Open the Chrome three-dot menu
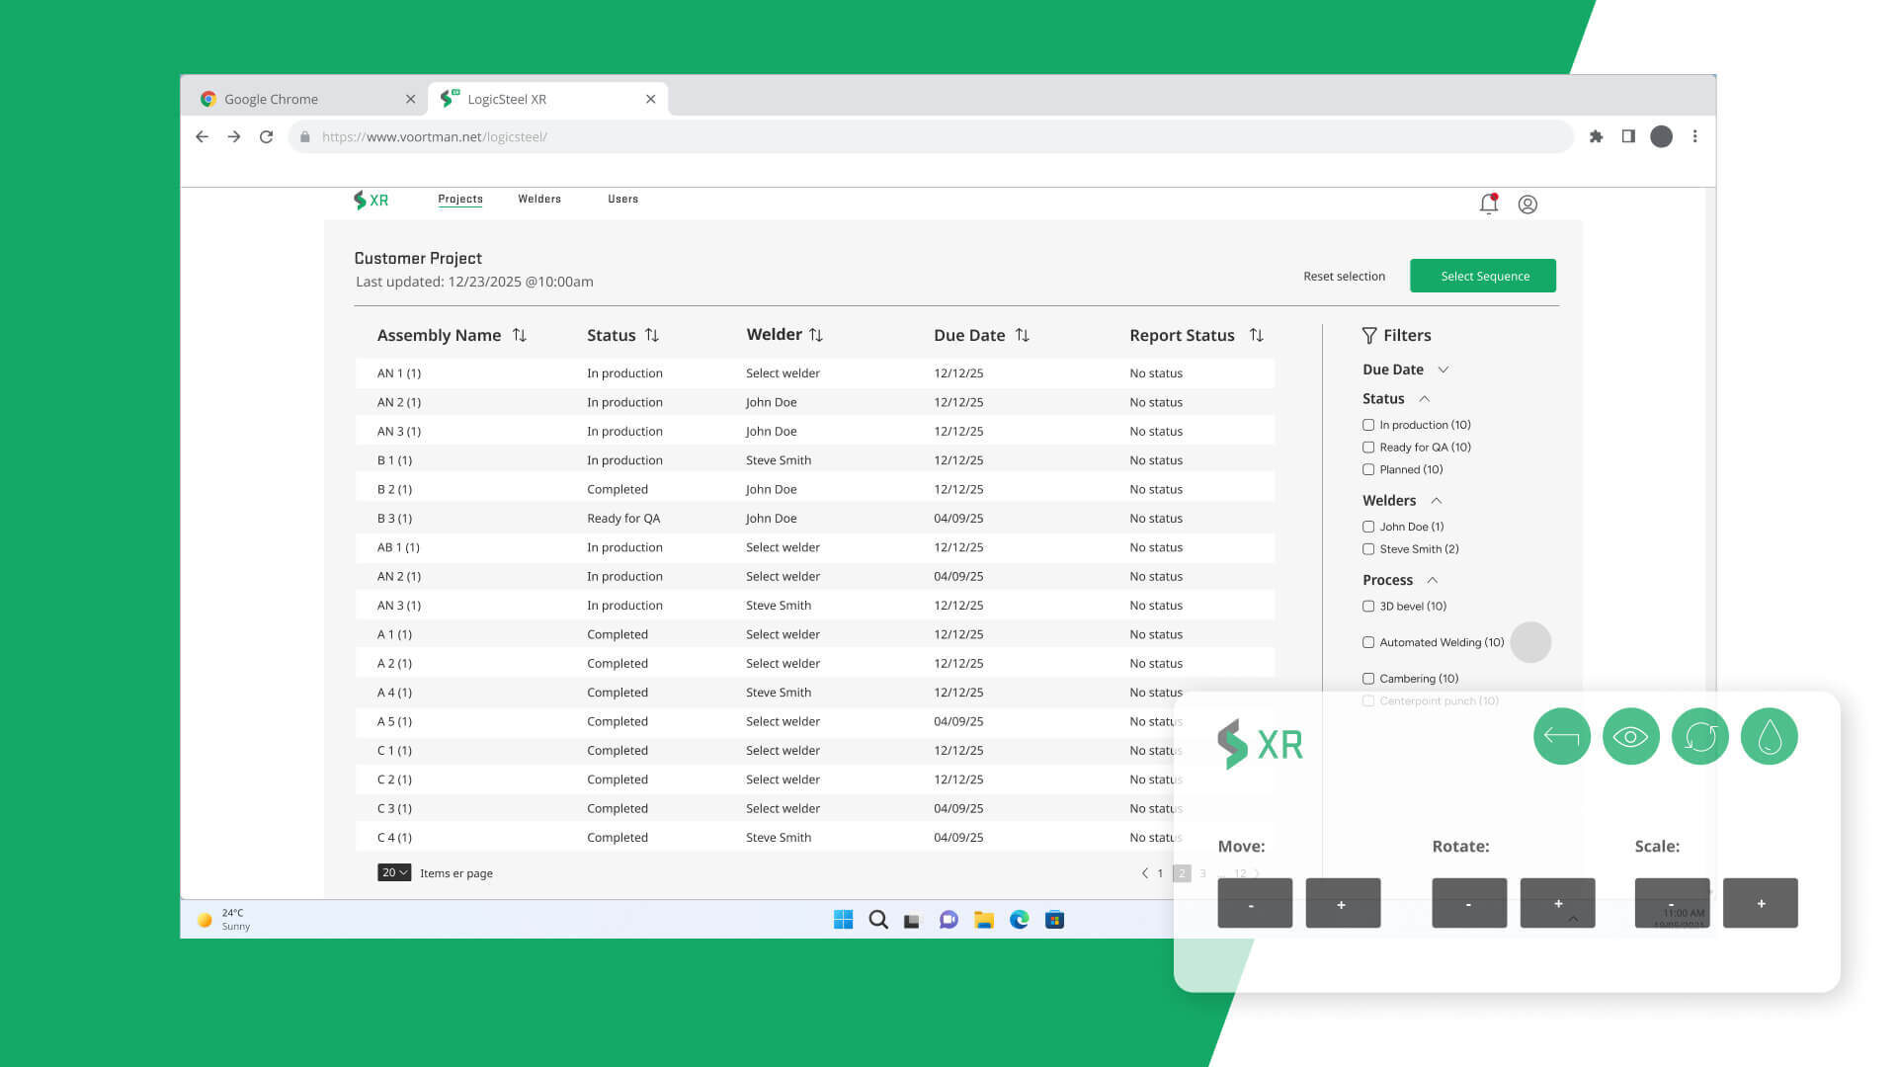 tap(1694, 136)
